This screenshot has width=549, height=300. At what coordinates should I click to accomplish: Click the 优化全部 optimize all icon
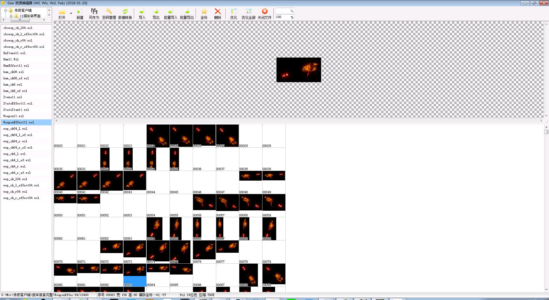[249, 11]
